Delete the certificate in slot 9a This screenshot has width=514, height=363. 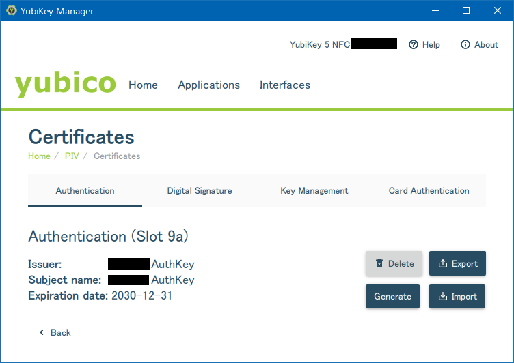394,263
